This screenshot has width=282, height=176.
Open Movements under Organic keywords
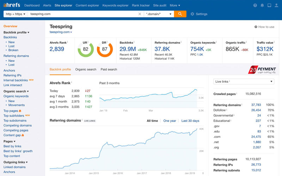tap(17, 105)
